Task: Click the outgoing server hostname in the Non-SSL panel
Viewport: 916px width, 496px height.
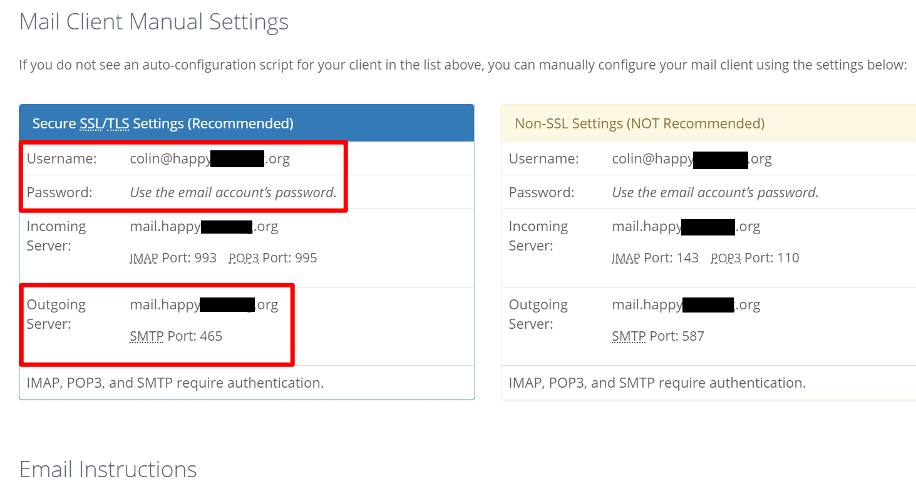Action: [686, 305]
